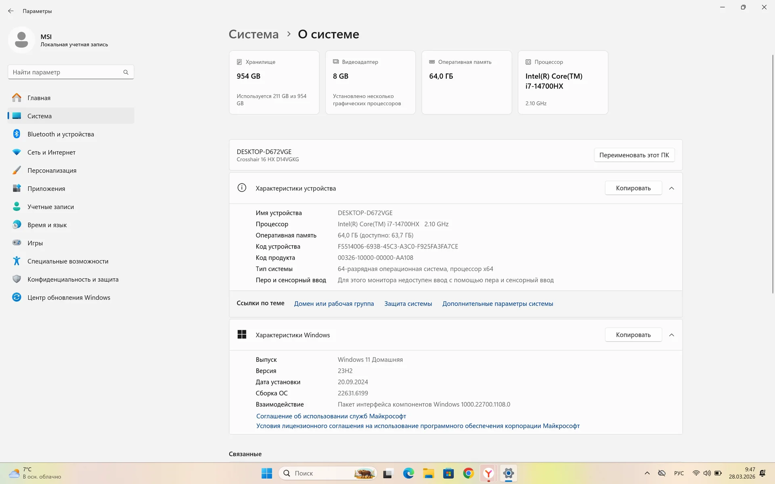Open Учетные записи settings
The image size is (775, 484).
tap(71, 207)
